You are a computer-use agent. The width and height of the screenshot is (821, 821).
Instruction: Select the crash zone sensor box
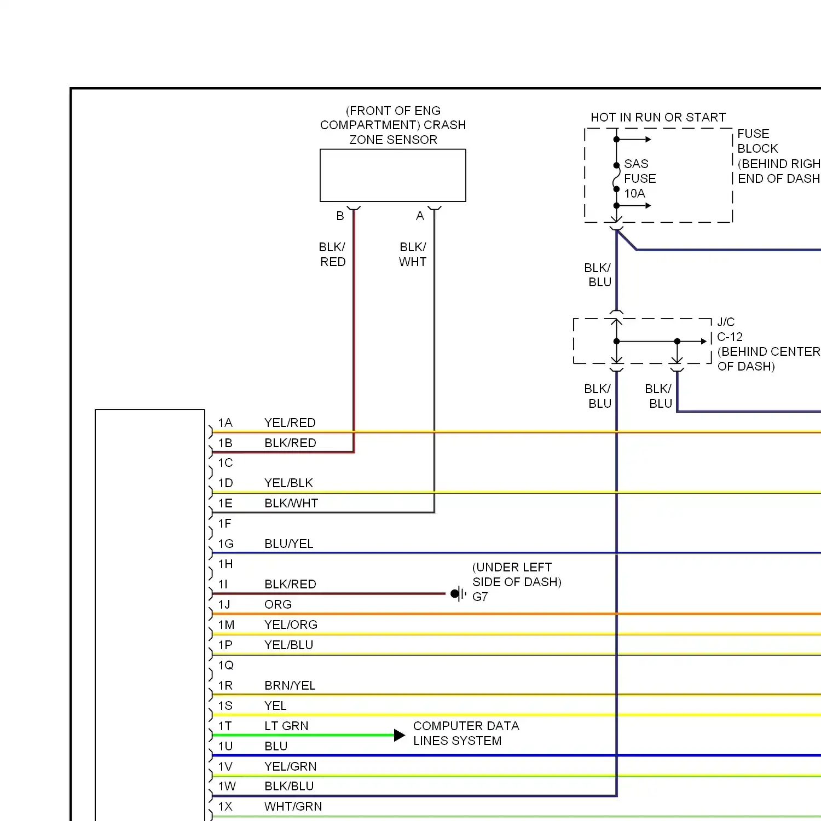[x=393, y=175]
